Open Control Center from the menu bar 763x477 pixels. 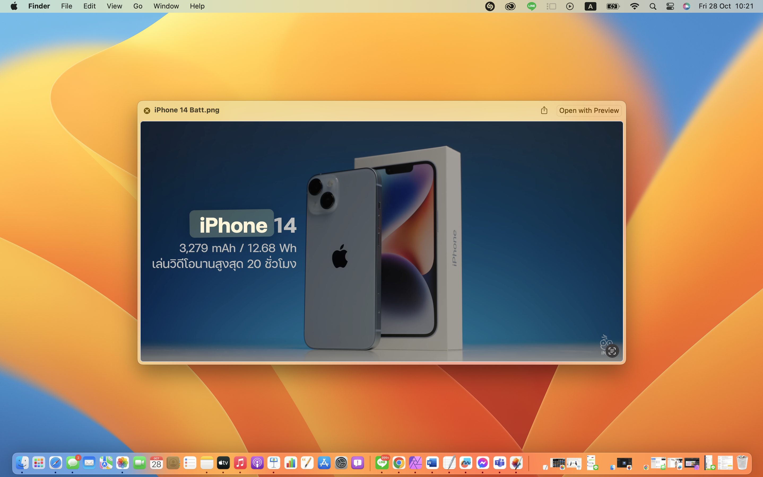[x=670, y=6]
